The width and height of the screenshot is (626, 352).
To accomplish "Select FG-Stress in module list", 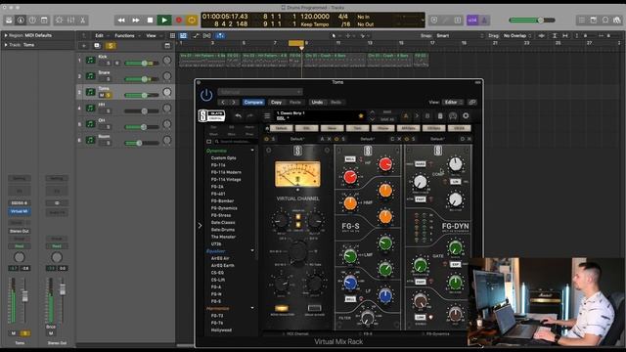I will [221, 215].
